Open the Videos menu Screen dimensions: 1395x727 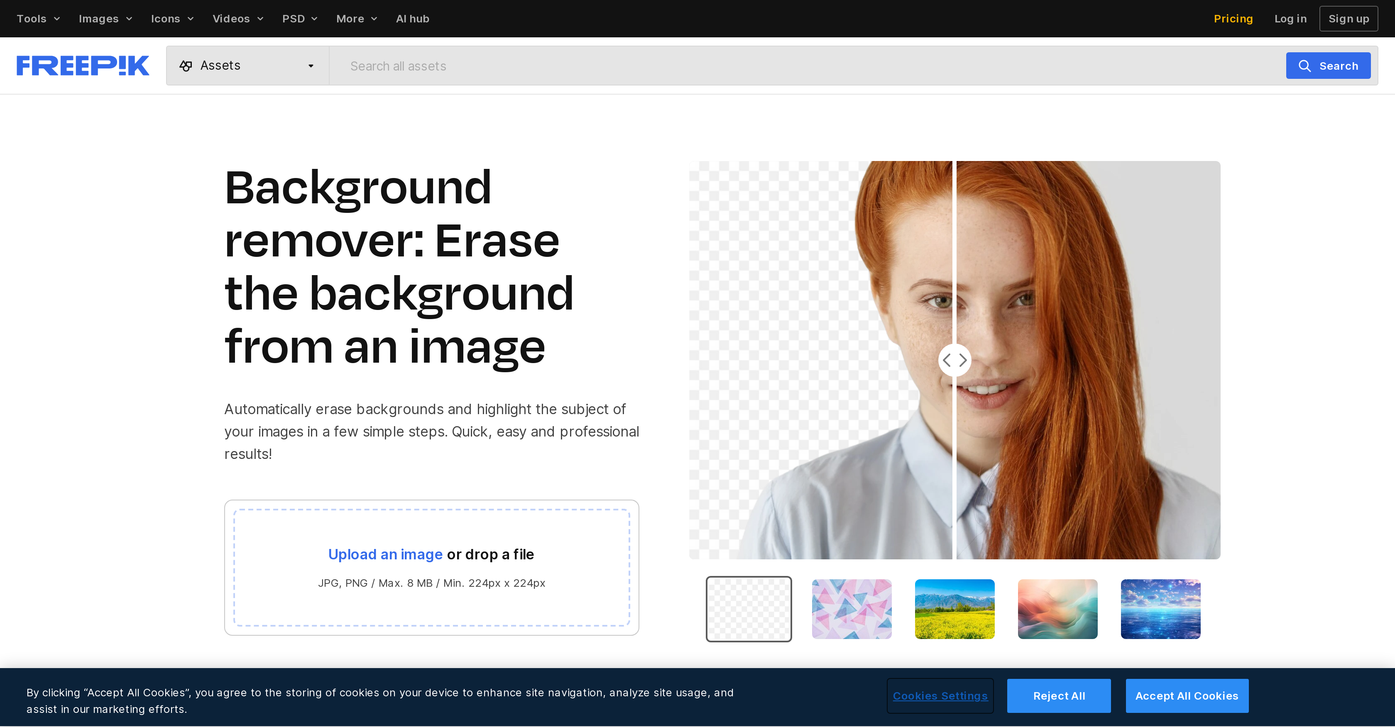tap(237, 18)
